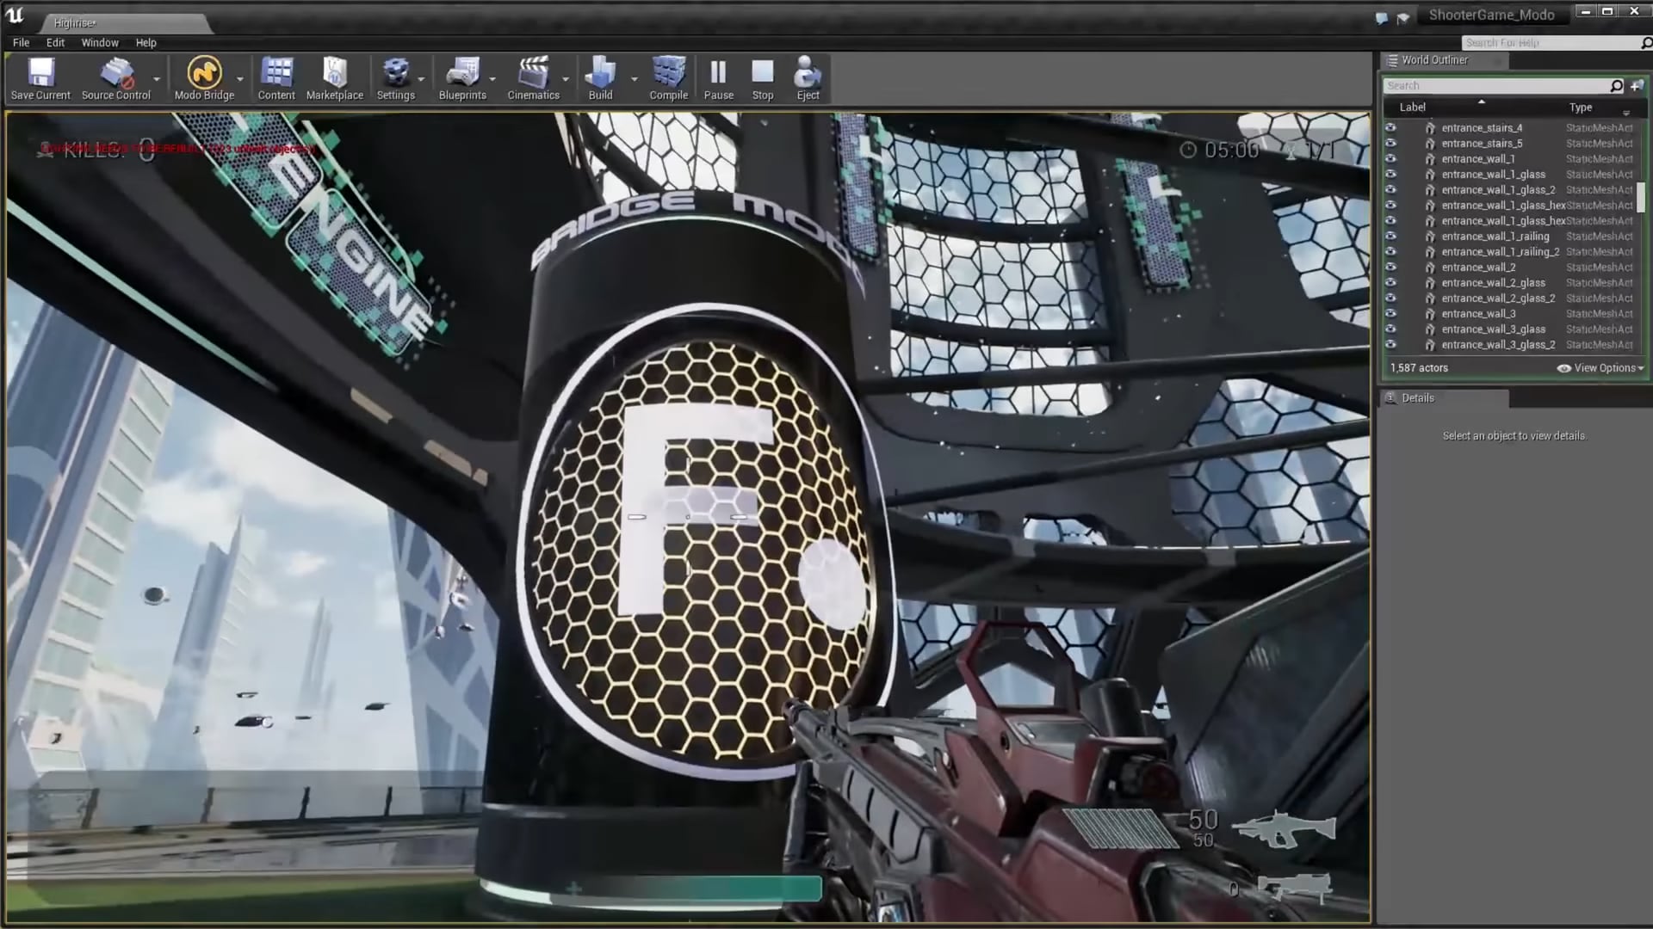Click the Save Current toolbar icon

point(40,73)
